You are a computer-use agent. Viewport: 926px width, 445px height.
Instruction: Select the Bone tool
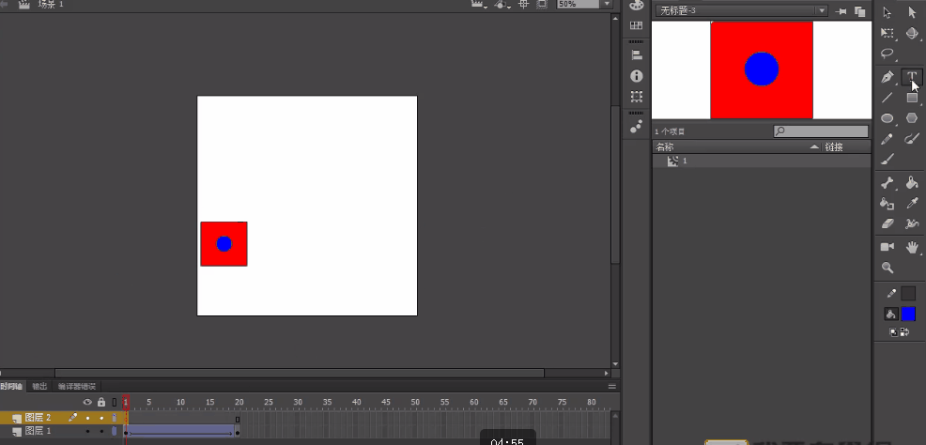[887, 183]
